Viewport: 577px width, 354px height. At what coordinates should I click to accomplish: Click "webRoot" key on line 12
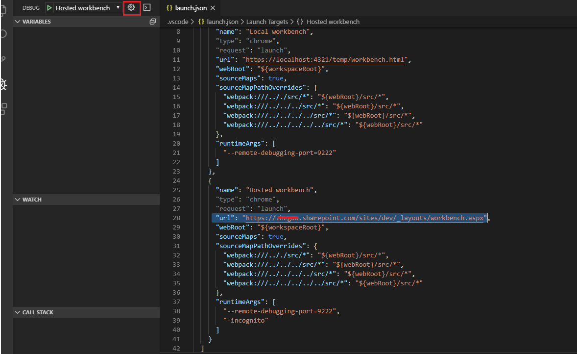coord(233,69)
